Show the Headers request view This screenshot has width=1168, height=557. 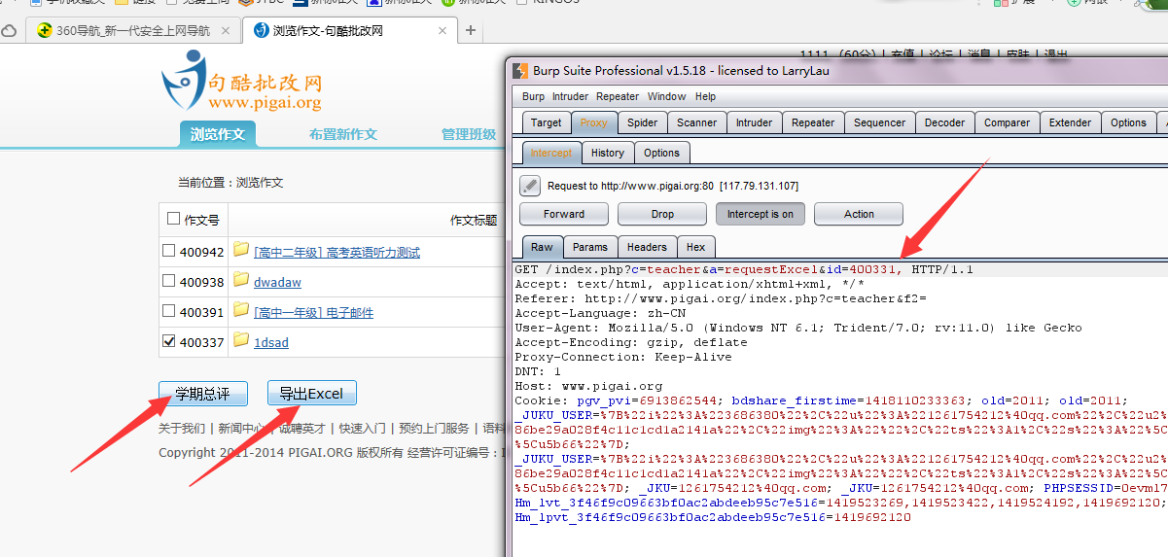(647, 247)
